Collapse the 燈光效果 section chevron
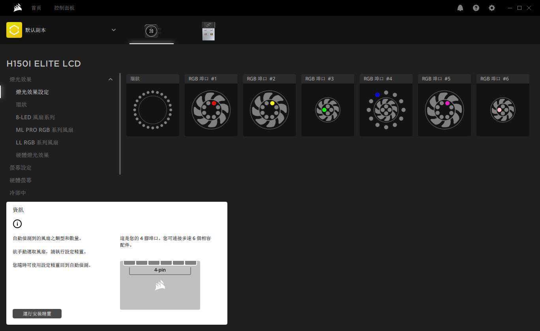The height and width of the screenshot is (331, 540). (x=111, y=80)
